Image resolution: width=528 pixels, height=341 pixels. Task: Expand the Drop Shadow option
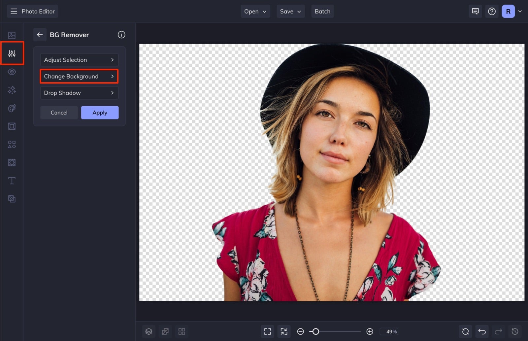(79, 93)
